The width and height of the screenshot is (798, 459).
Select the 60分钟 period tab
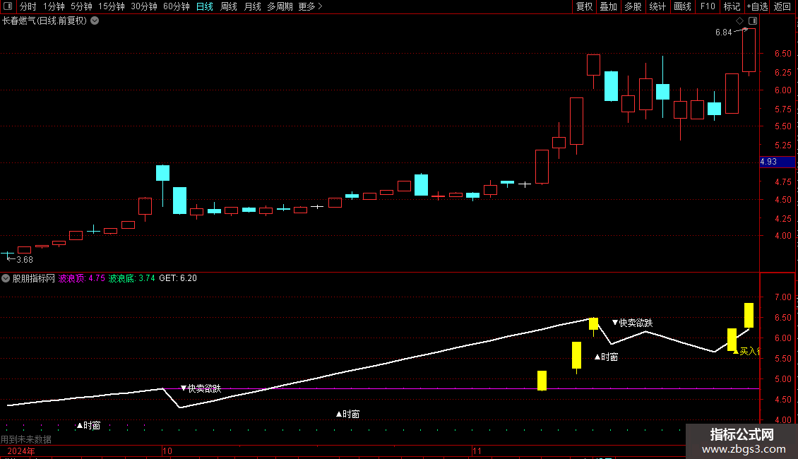tap(176, 6)
